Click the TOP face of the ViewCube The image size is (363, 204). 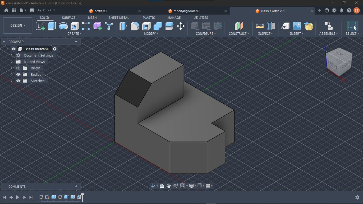click(x=339, y=54)
